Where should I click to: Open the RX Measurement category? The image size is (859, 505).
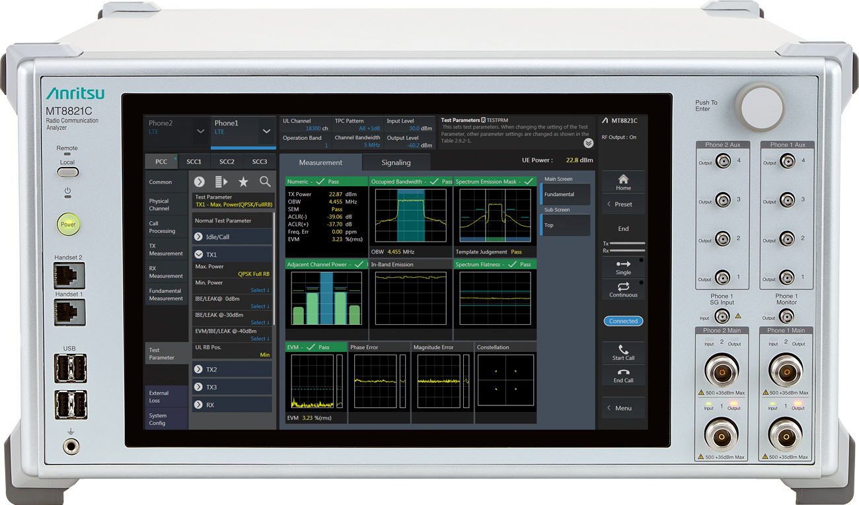tap(167, 272)
